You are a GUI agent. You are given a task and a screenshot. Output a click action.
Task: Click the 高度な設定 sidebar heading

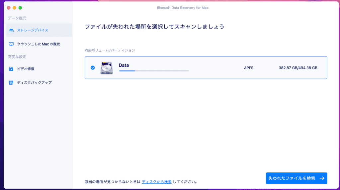[17, 57]
